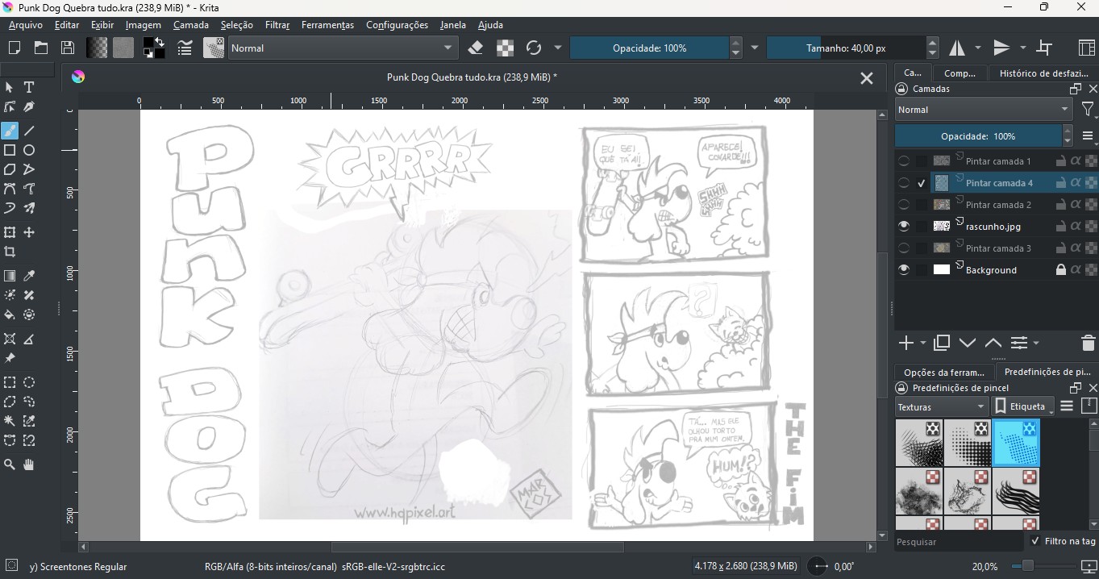Show the Pintar camada 1 layer
Image resolution: width=1099 pixels, height=579 pixels.
[904, 160]
